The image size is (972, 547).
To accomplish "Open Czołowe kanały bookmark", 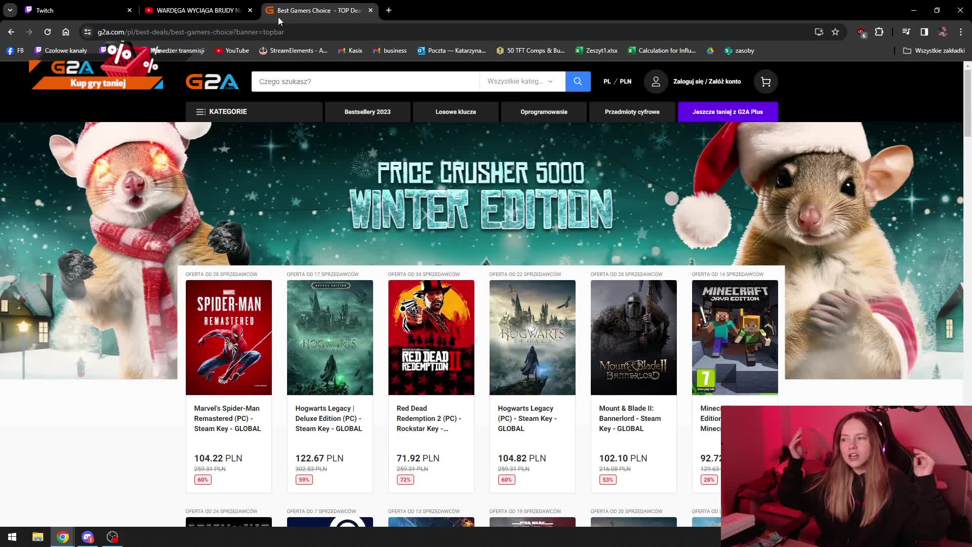I will [61, 51].
